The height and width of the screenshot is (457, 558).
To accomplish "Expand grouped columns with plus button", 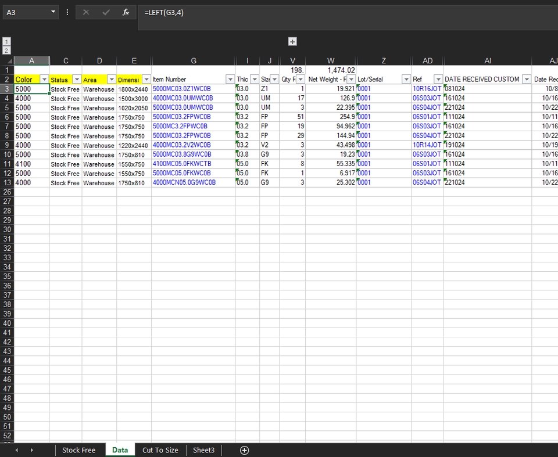I will pyautogui.click(x=292, y=42).
